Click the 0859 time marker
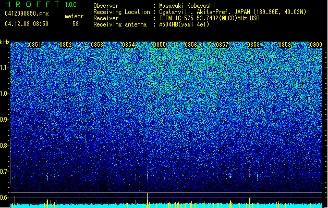 point(285,45)
